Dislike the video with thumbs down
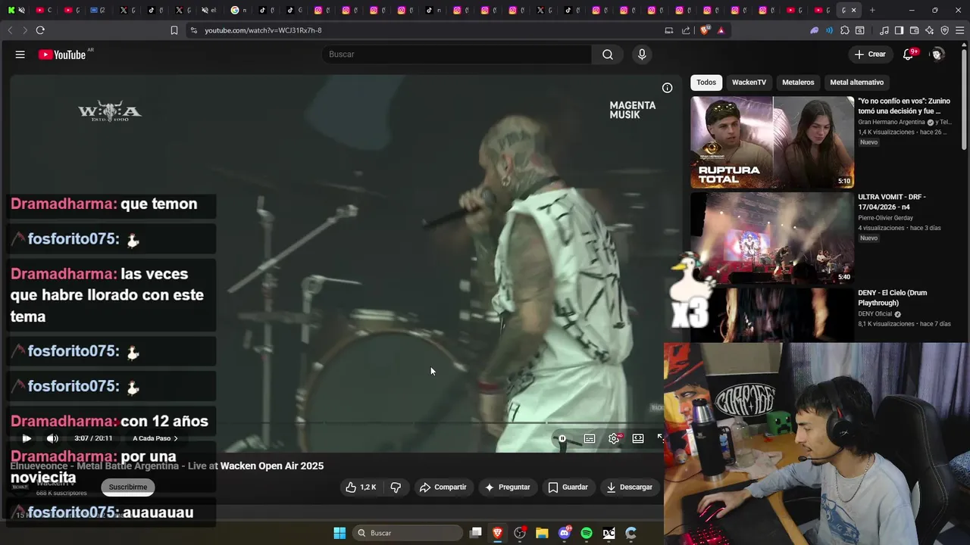This screenshot has width=970, height=545. pos(396,487)
